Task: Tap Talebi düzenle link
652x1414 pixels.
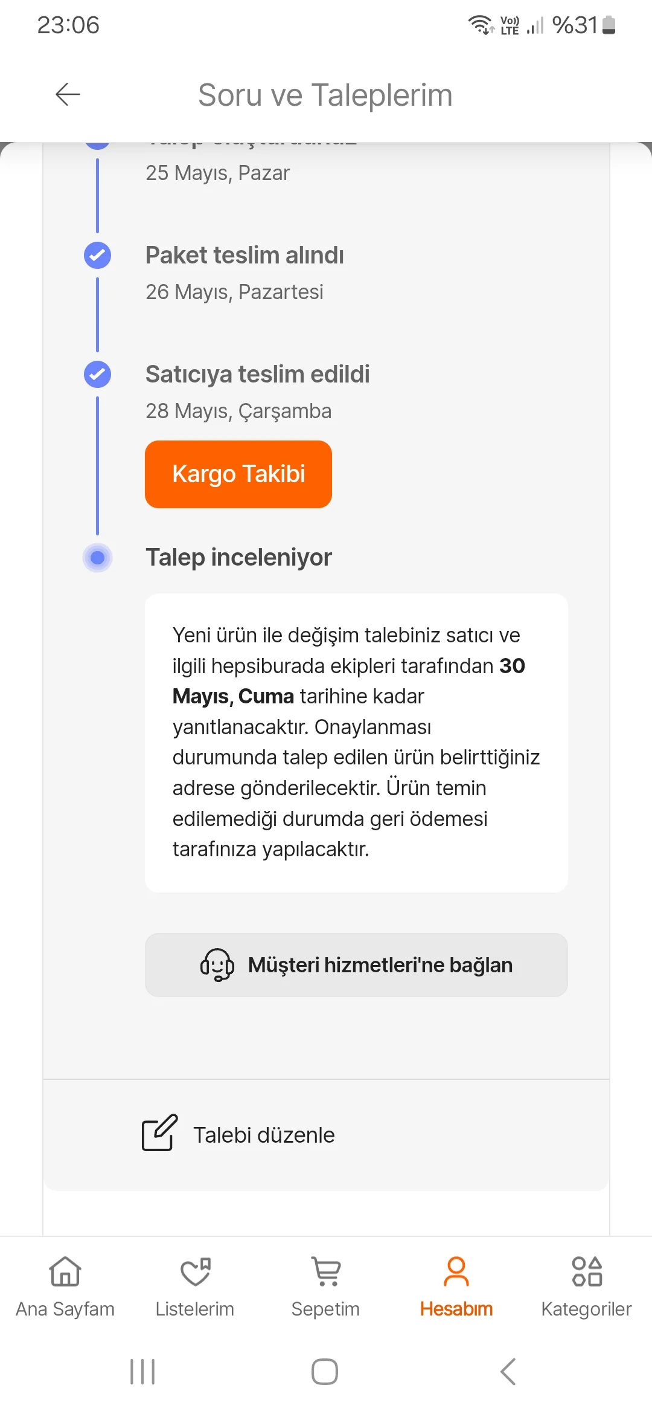Action: click(x=264, y=1135)
